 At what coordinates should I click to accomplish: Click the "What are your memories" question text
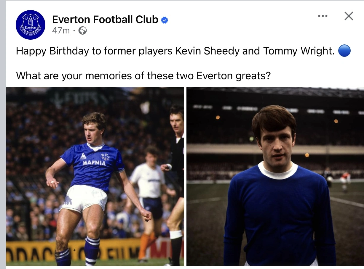coord(143,76)
